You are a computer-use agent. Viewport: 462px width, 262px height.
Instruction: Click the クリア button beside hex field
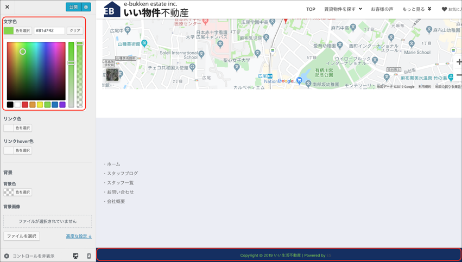pos(75,31)
